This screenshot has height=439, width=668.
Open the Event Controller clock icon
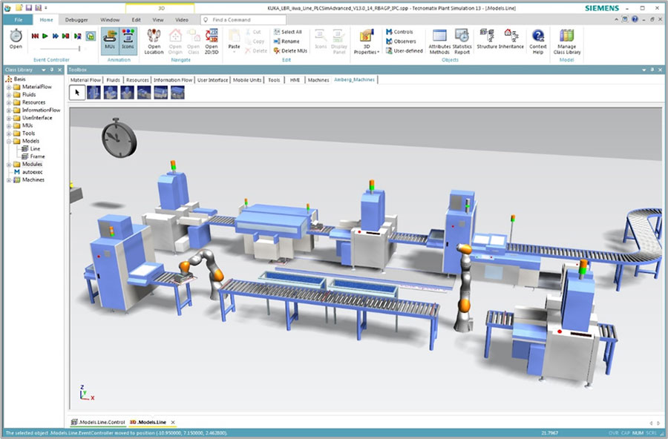16,39
